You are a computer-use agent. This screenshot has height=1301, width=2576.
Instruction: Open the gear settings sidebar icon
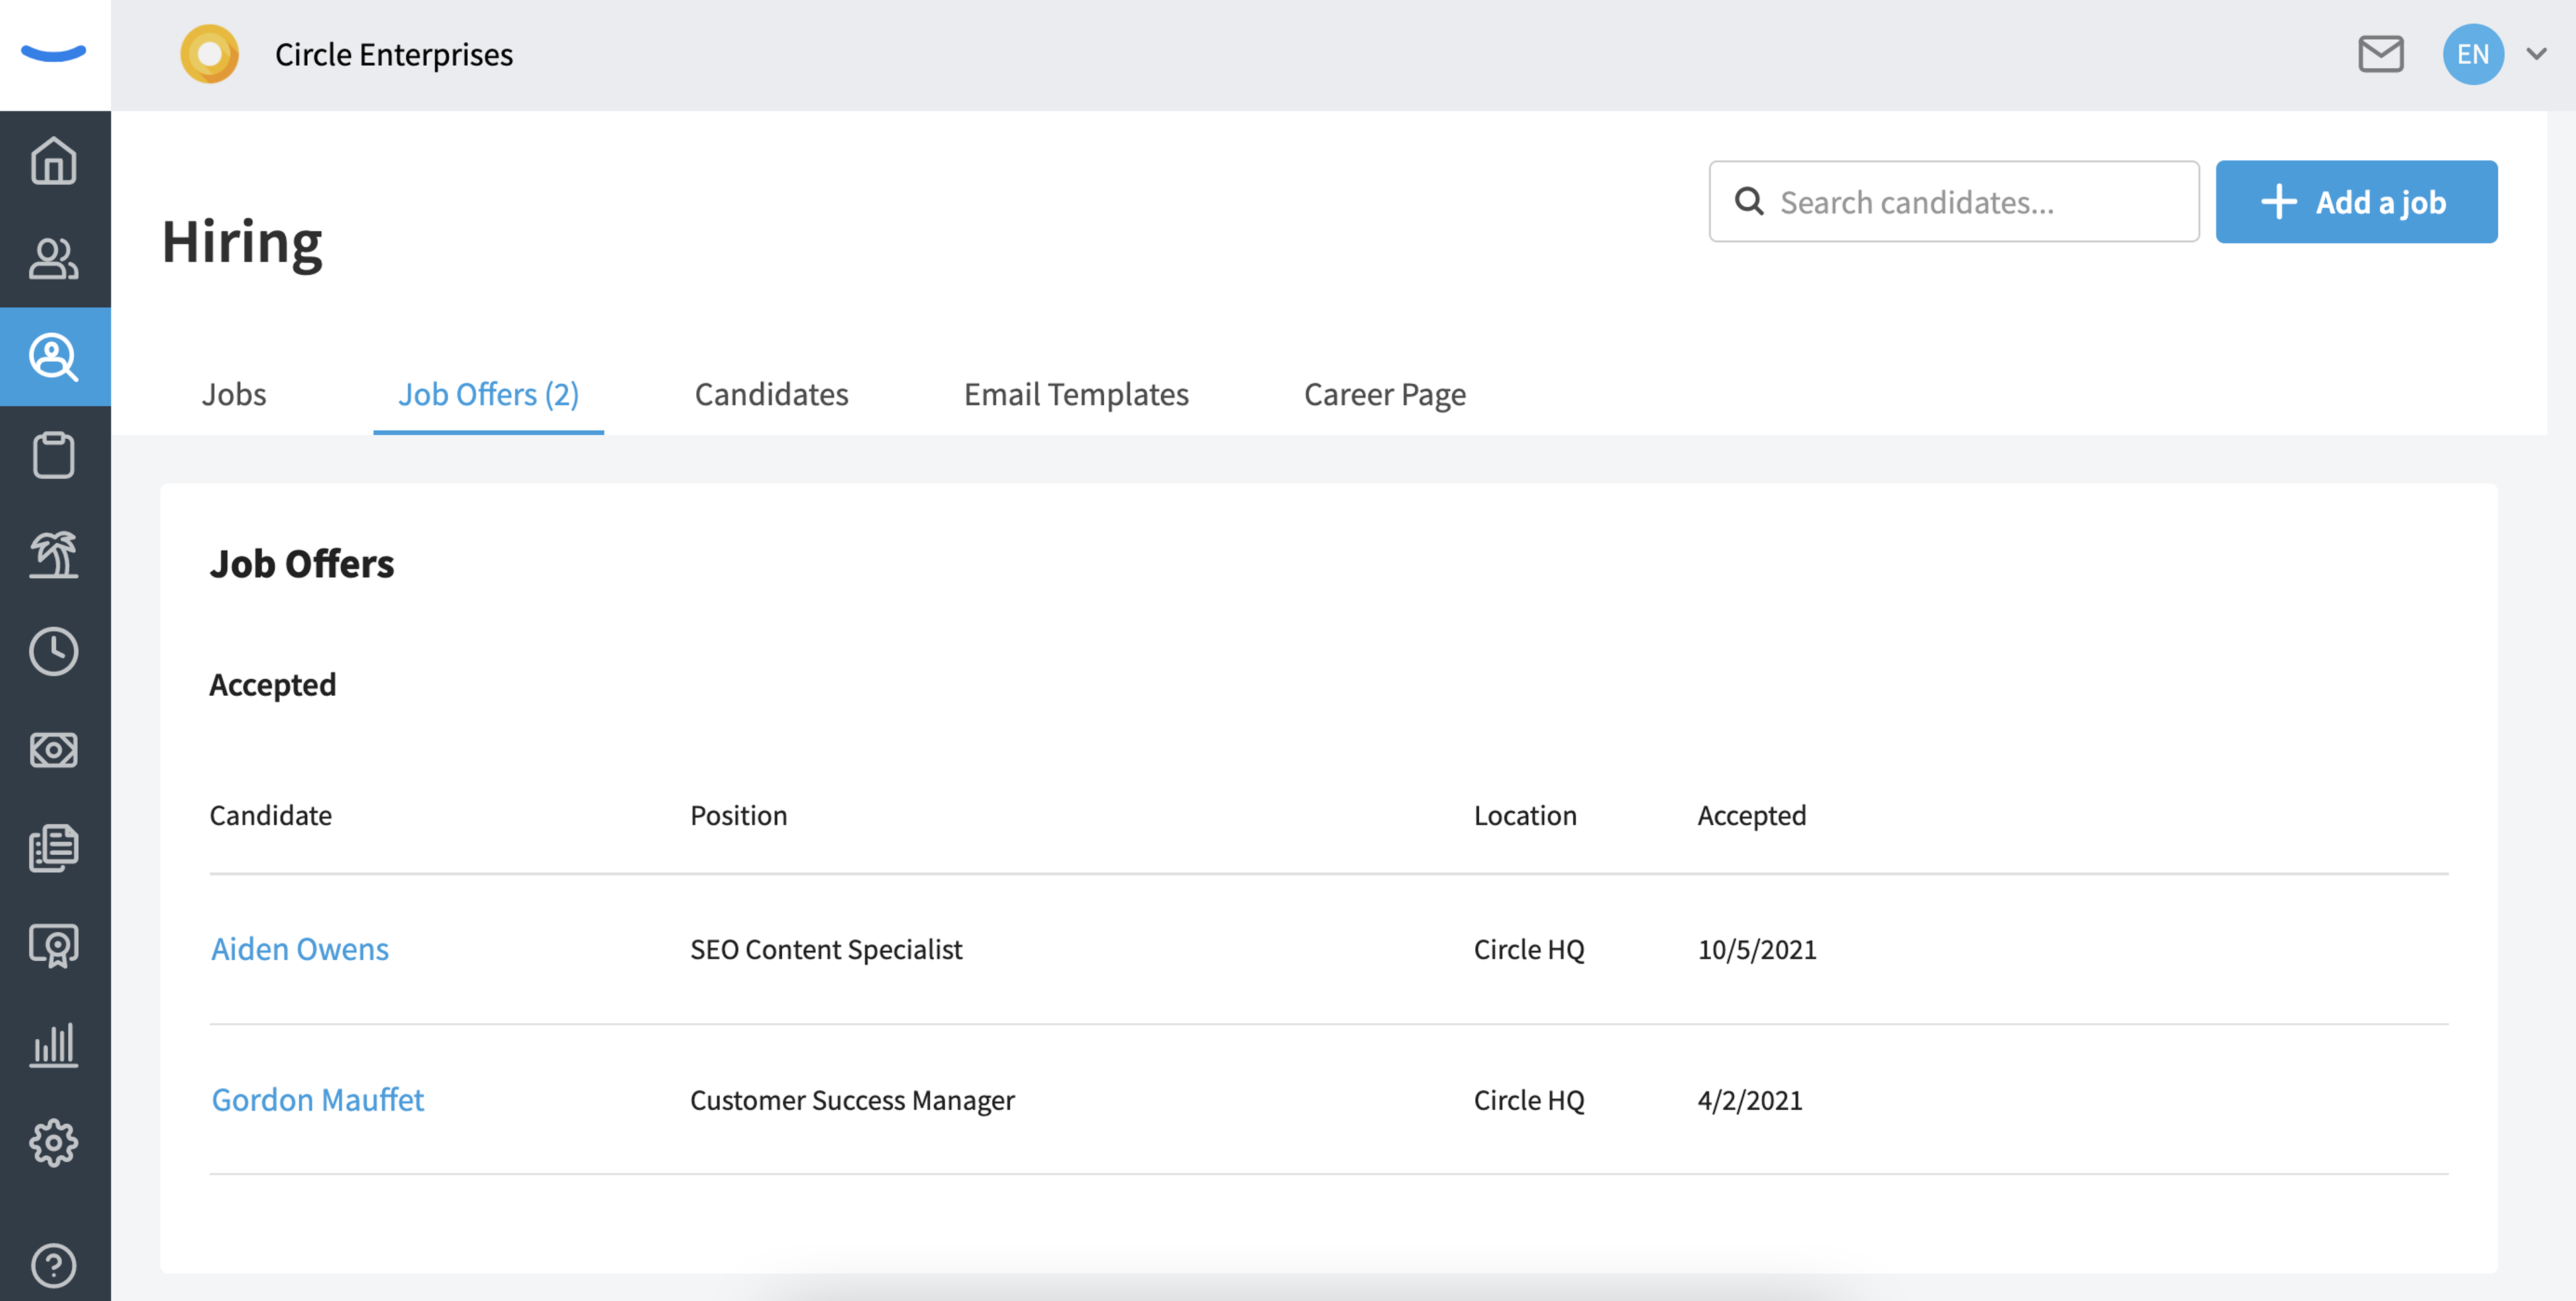click(54, 1142)
